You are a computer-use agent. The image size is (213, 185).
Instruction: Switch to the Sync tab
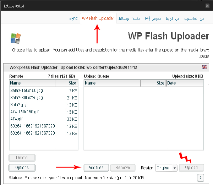(x=73, y=18)
